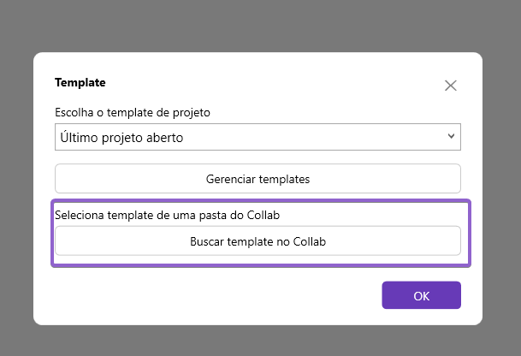This screenshot has height=356, width=521.
Task: Accept the chosen template by clicking OK
Action: [x=421, y=295]
